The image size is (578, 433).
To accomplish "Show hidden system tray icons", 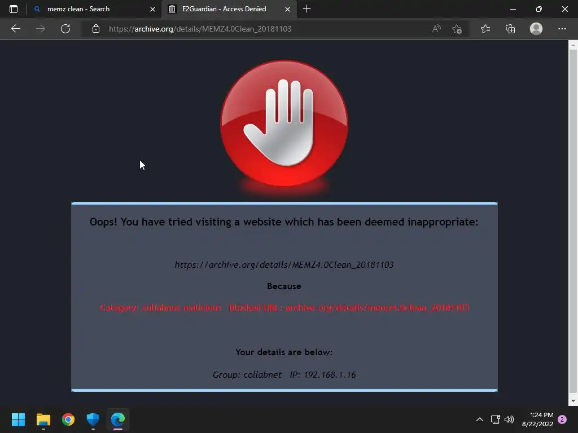I will pos(480,419).
